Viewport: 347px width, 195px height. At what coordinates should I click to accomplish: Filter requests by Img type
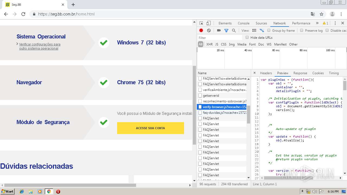pos(232,44)
